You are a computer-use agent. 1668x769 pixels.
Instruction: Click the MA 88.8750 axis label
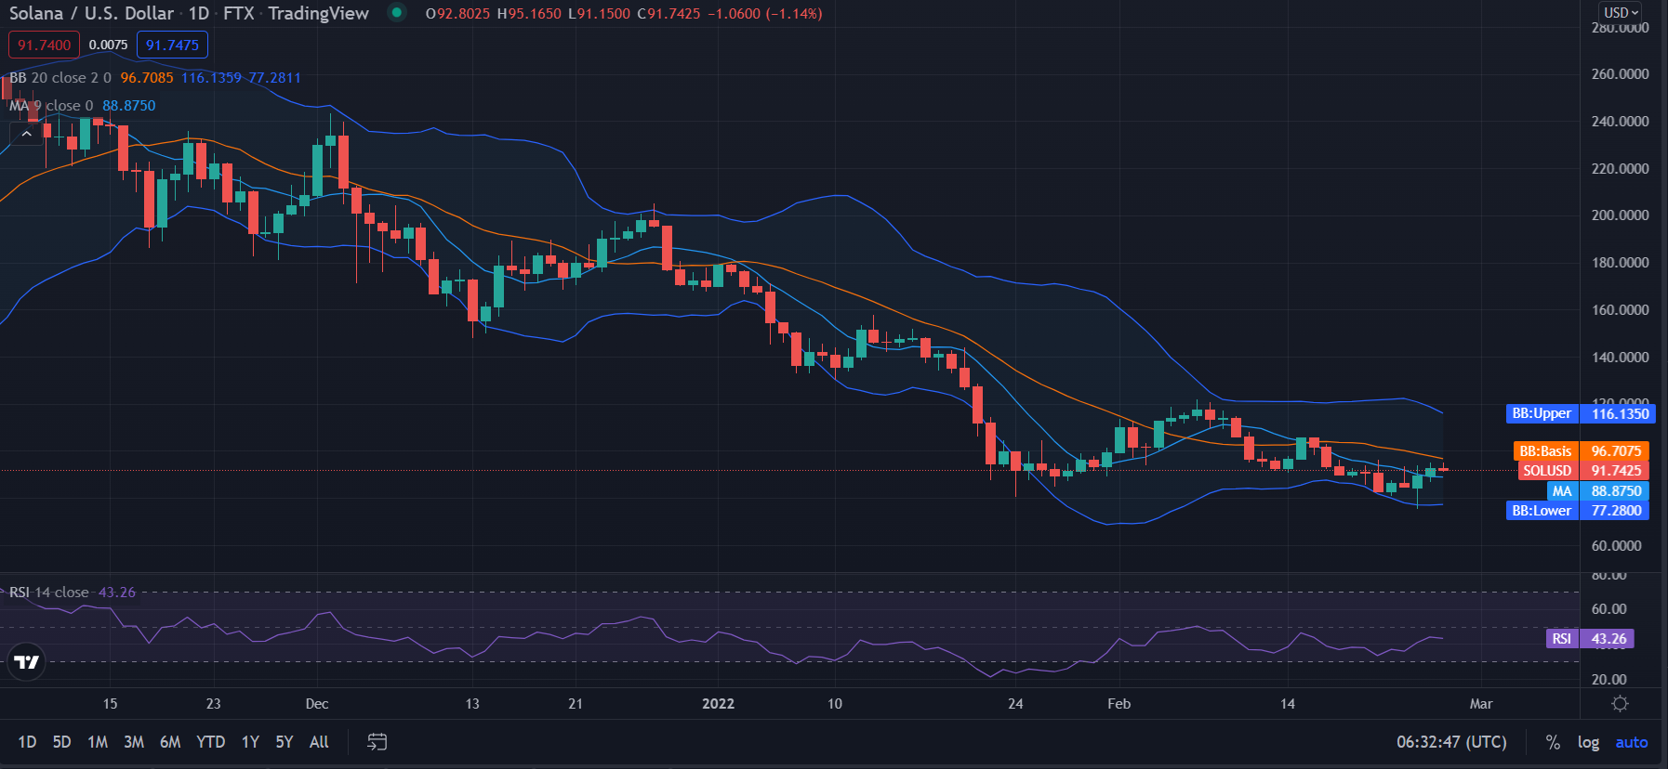coord(1598,491)
